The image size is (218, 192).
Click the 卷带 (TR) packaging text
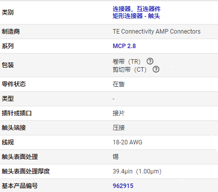point(126,62)
